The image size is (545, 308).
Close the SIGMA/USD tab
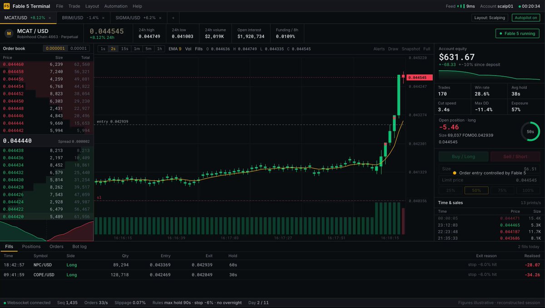(161, 18)
